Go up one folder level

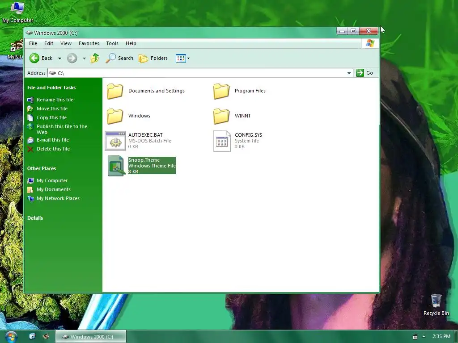click(x=95, y=58)
